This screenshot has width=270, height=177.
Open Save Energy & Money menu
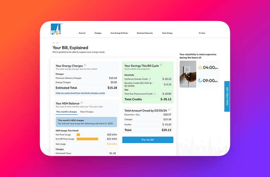point(119,33)
